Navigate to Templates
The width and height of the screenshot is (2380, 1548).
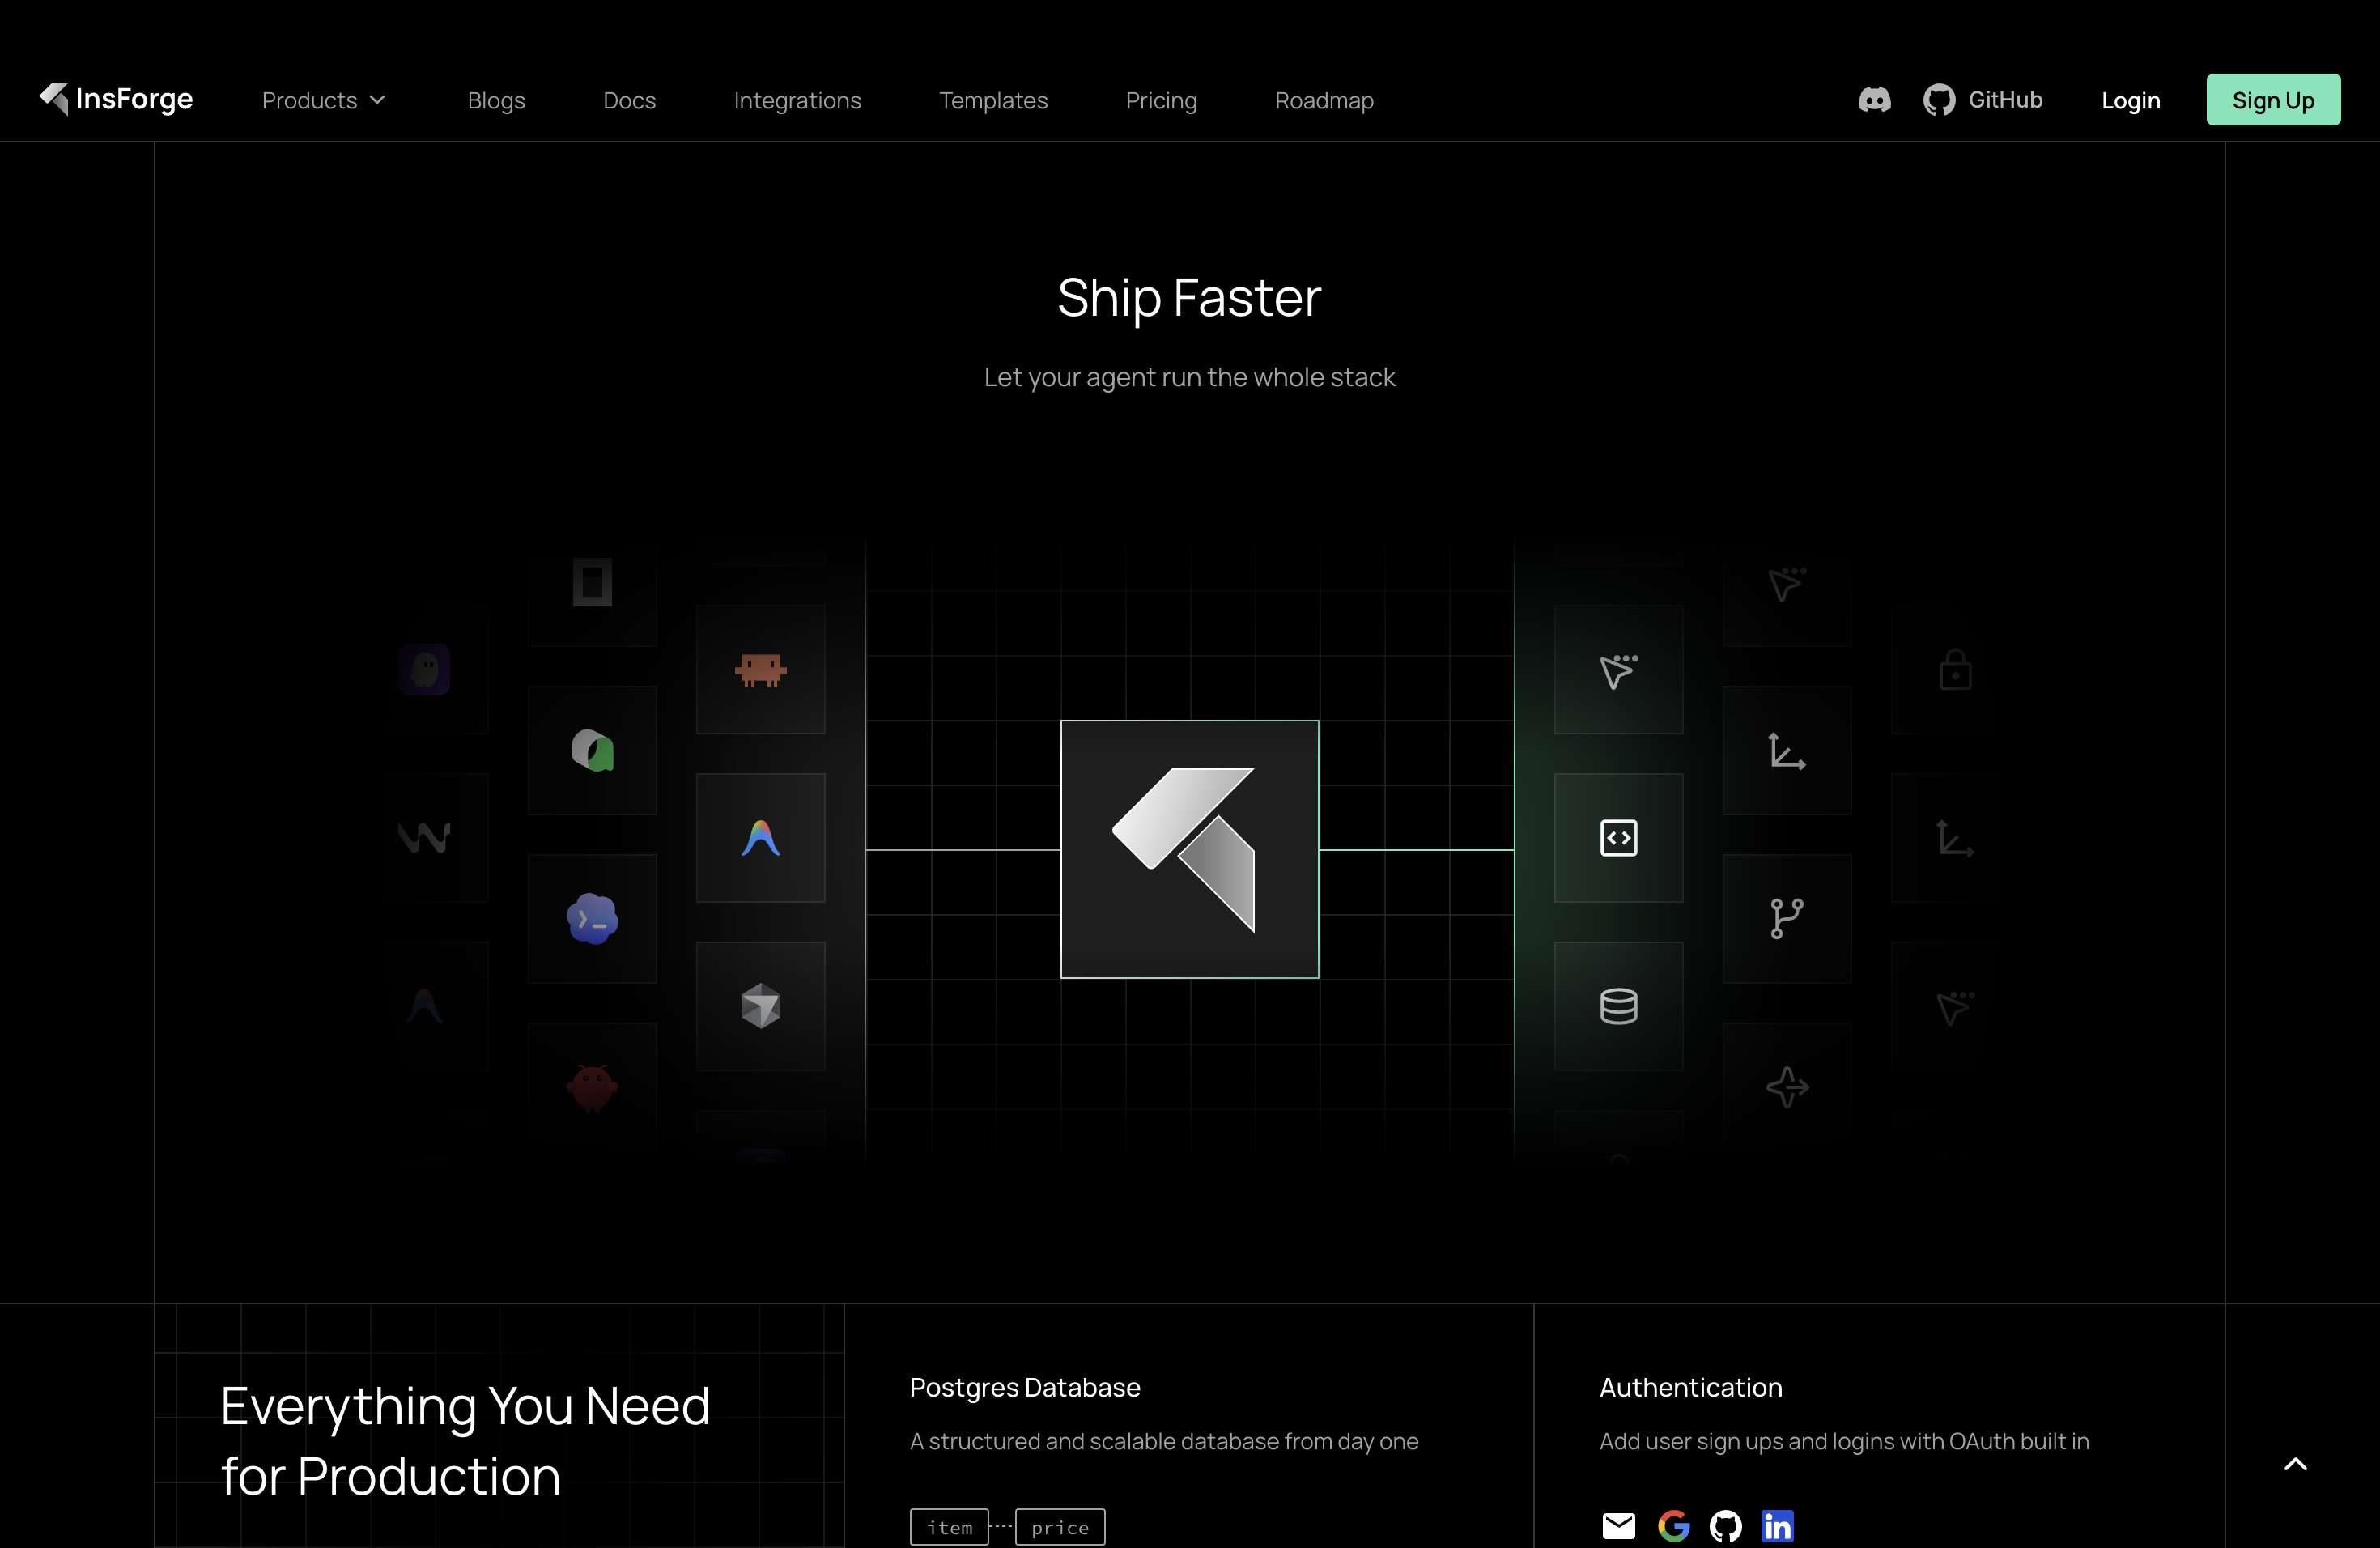993,100
